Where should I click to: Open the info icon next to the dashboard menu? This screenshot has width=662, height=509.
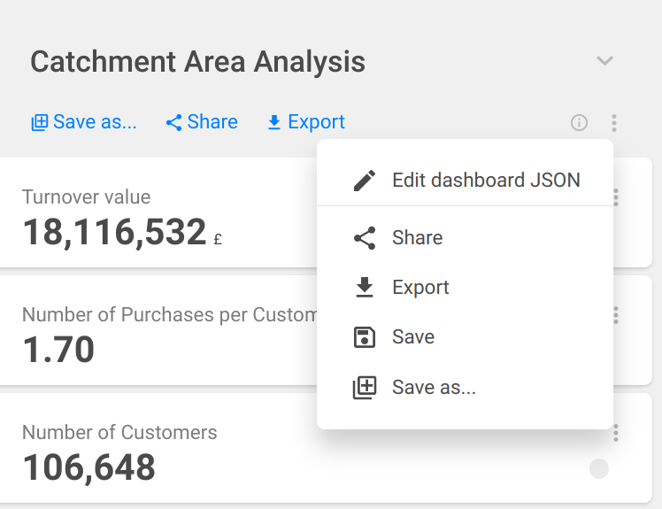[579, 123]
